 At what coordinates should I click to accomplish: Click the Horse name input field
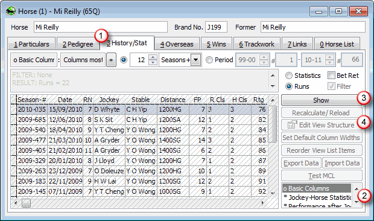[100, 27]
